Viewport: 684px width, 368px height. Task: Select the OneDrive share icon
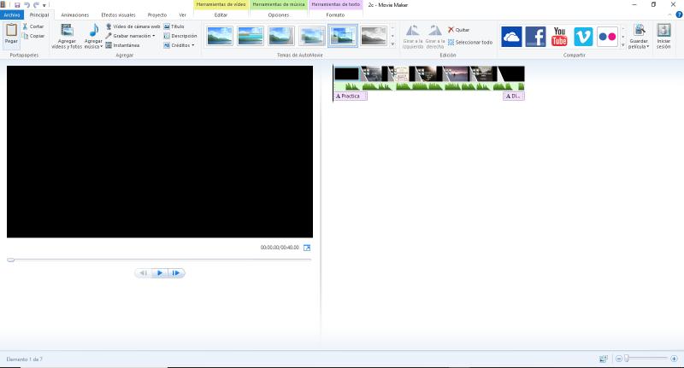(511, 37)
